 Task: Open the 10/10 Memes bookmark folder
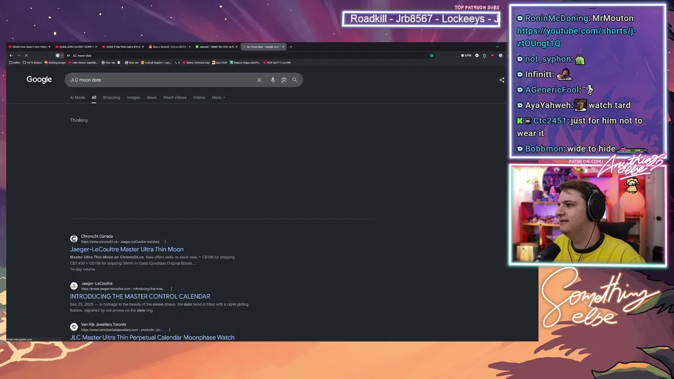pos(32,63)
